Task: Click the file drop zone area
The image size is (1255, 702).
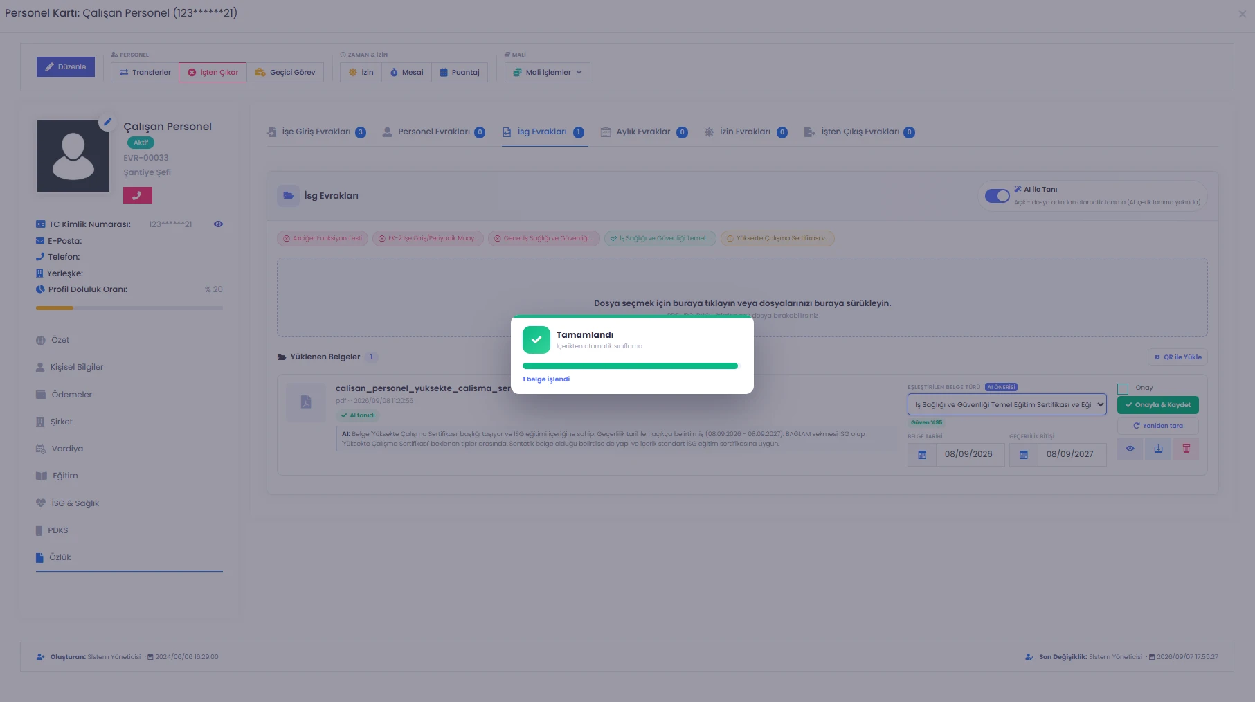Action: click(x=742, y=298)
